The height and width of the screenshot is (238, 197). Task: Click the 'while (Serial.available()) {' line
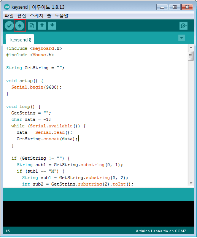[x=49, y=126]
